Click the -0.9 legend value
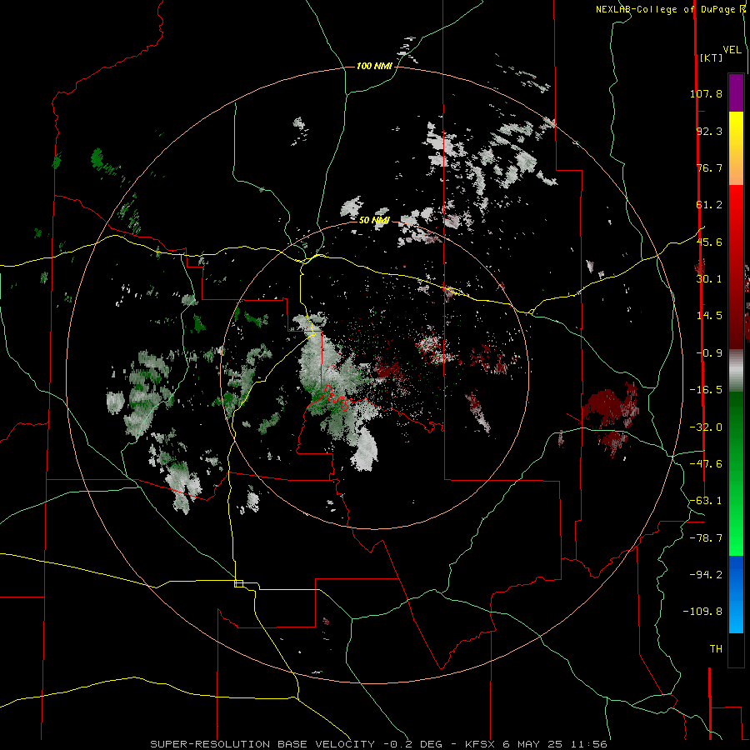The height and width of the screenshot is (750, 750). (709, 353)
